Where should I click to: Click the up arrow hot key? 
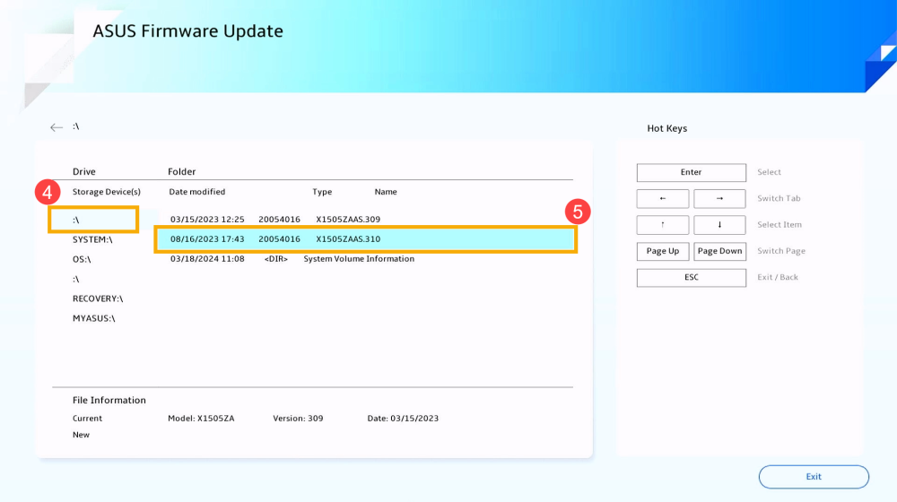click(x=663, y=225)
